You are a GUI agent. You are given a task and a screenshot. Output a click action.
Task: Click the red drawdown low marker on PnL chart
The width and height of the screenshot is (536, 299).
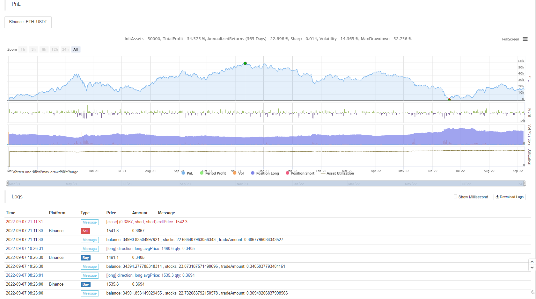[449, 100]
